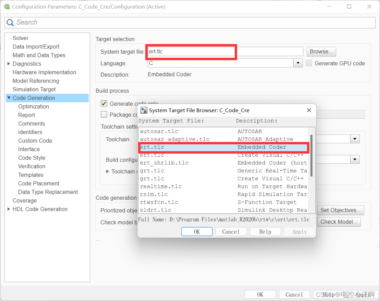The width and height of the screenshot is (380, 301).
Task: Open the Interface subpage
Action: (x=29, y=149)
